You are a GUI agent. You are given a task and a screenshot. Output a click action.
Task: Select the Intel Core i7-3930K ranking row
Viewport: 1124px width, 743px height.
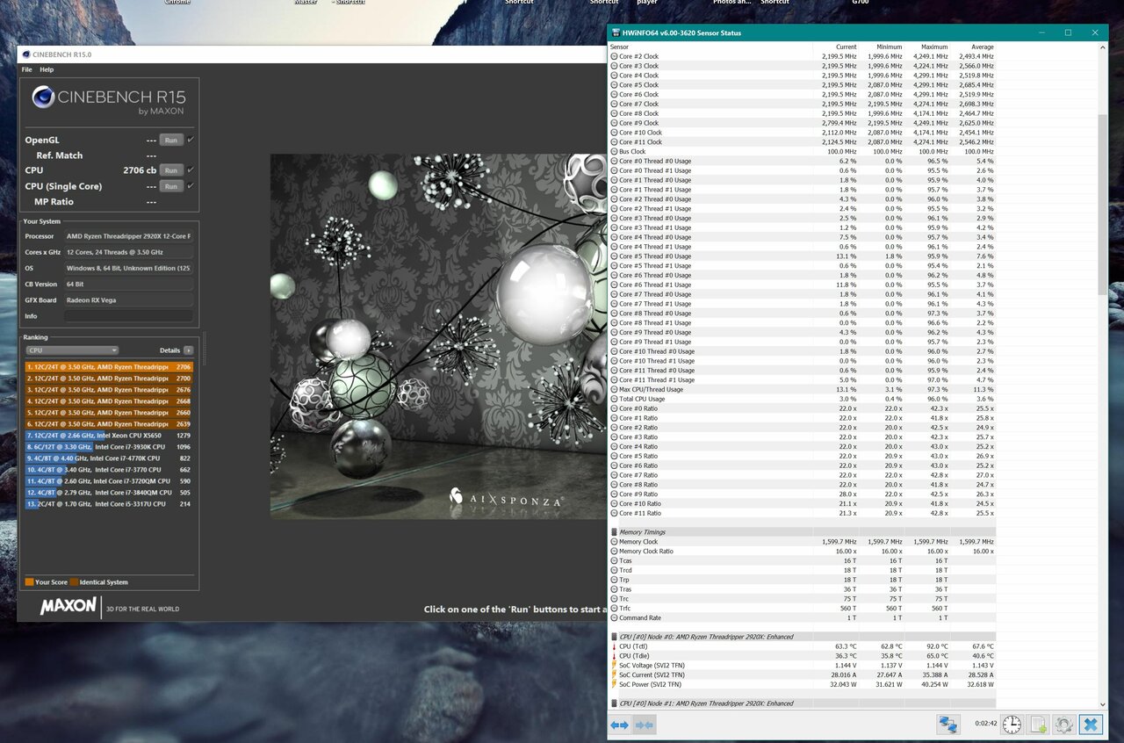coord(109,447)
